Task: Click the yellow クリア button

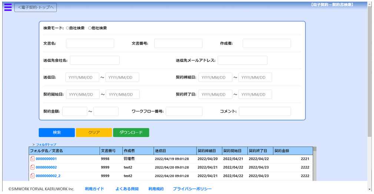Action: pos(94,132)
